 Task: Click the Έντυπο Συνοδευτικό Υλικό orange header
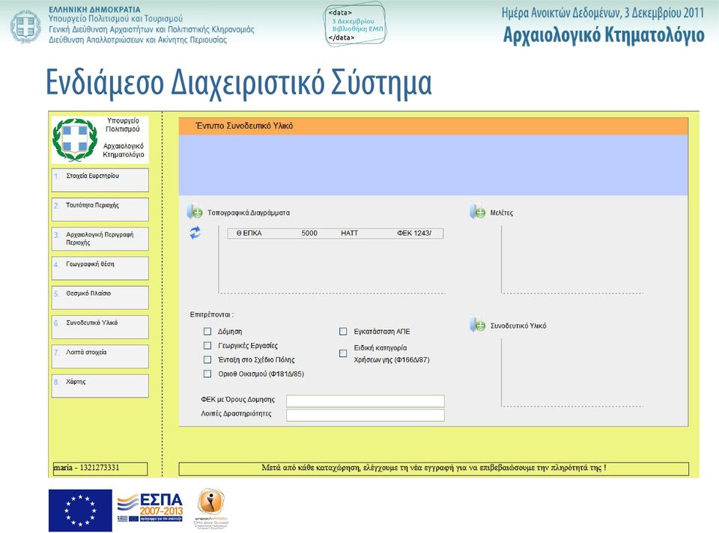click(434, 126)
